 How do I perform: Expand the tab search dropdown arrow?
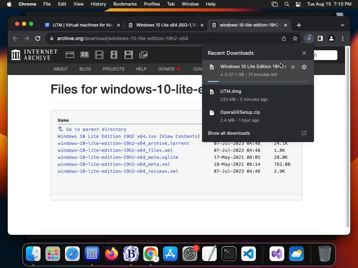(343, 25)
